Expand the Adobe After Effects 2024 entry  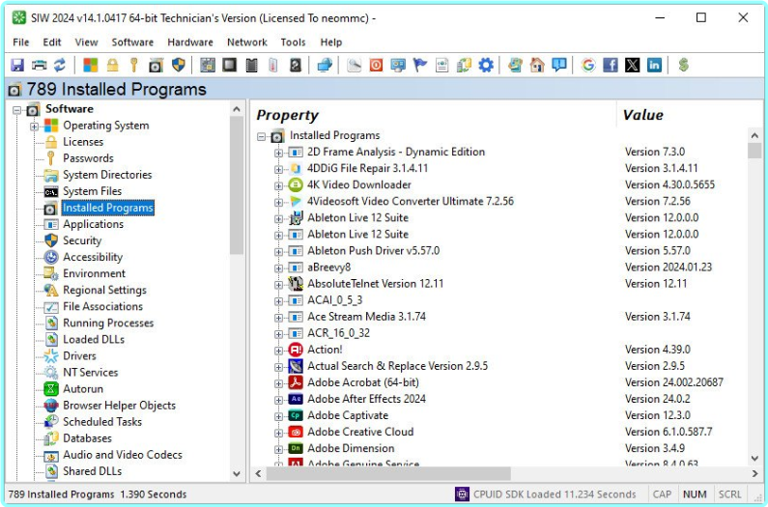(279, 399)
